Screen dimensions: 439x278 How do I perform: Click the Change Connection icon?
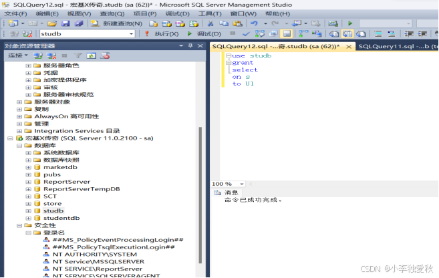27,34
